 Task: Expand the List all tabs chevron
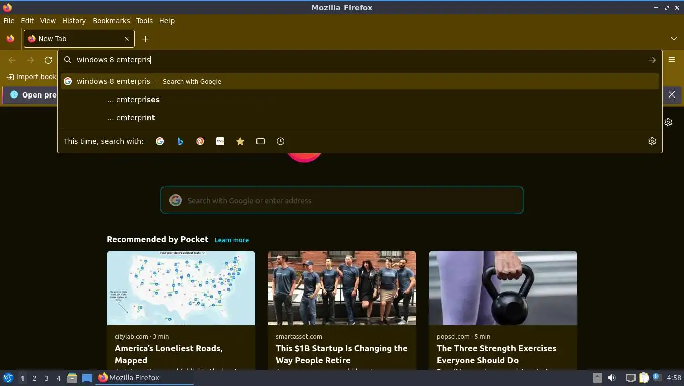674,39
